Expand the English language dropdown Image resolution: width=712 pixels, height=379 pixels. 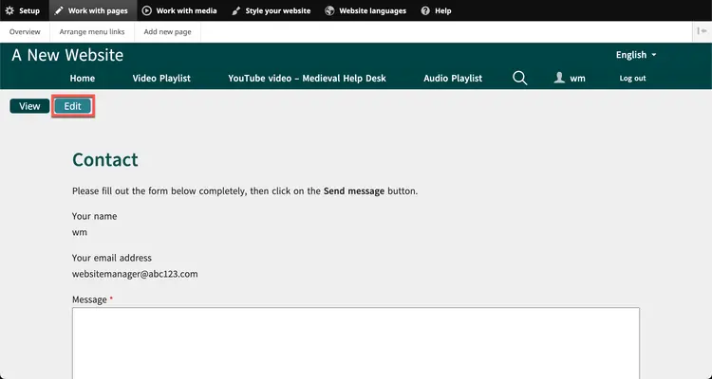pos(636,55)
